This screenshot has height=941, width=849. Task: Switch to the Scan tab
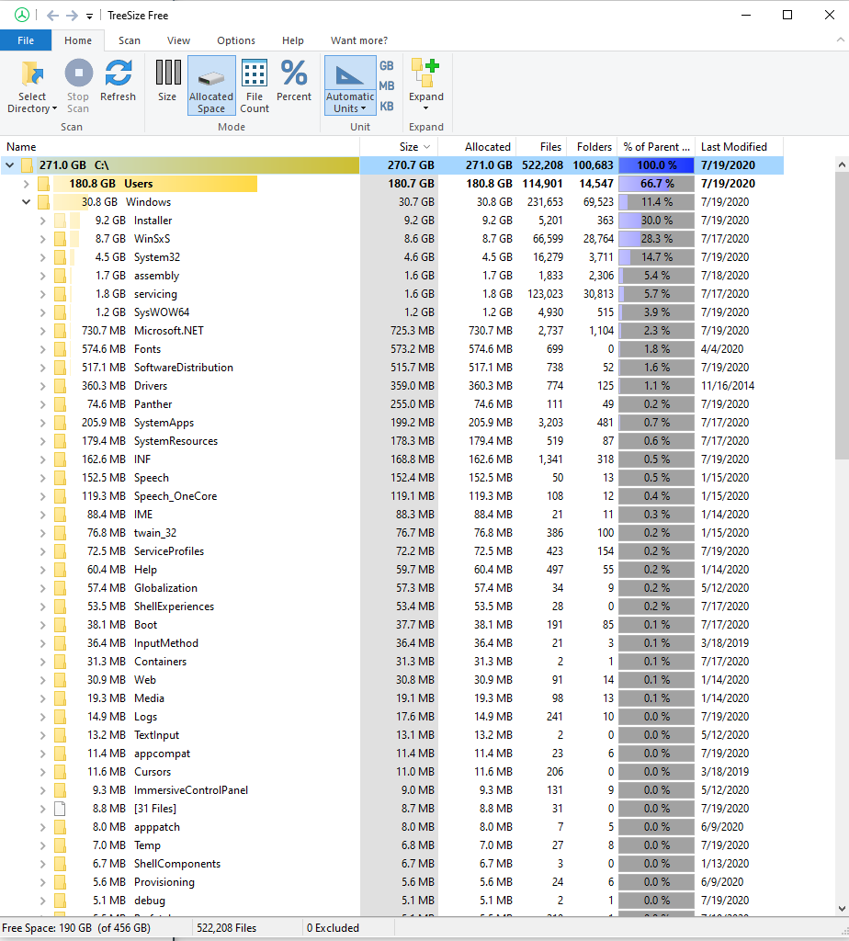point(129,40)
